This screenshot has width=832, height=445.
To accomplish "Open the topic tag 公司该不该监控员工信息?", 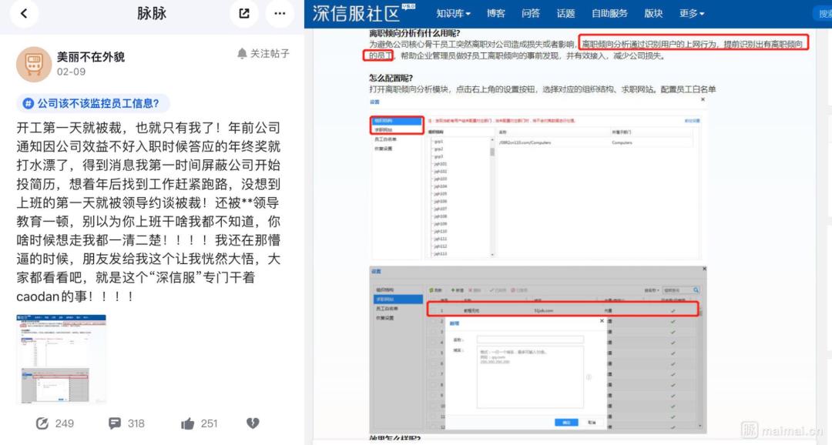I will [x=93, y=103].
